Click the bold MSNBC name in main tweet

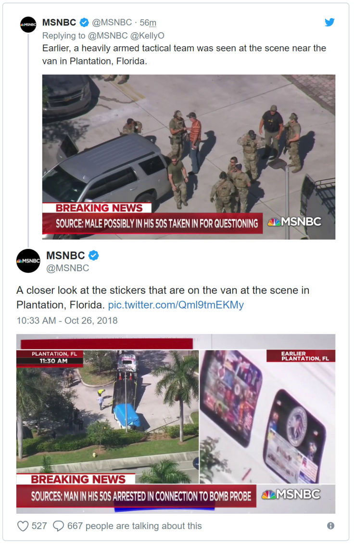pyautogui.click(x=66, y=256)
